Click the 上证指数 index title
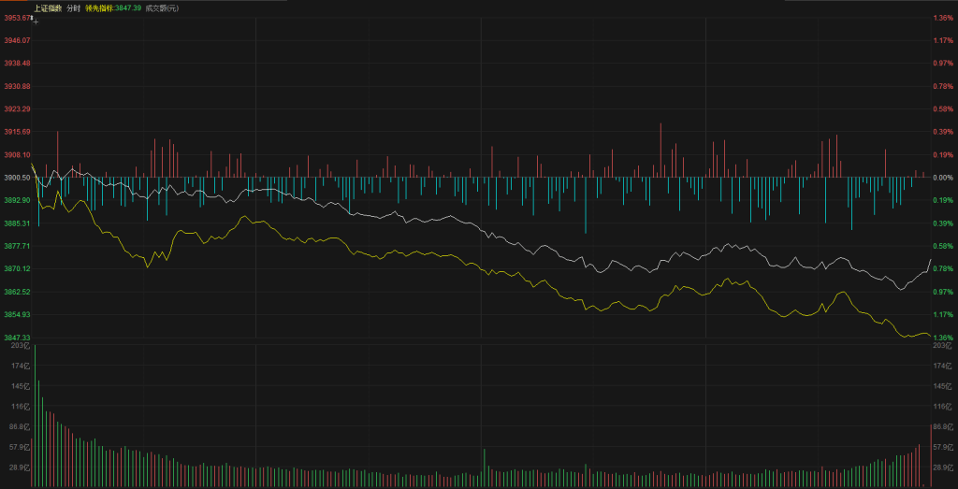958x489 pixels. (x=47, y=7)
